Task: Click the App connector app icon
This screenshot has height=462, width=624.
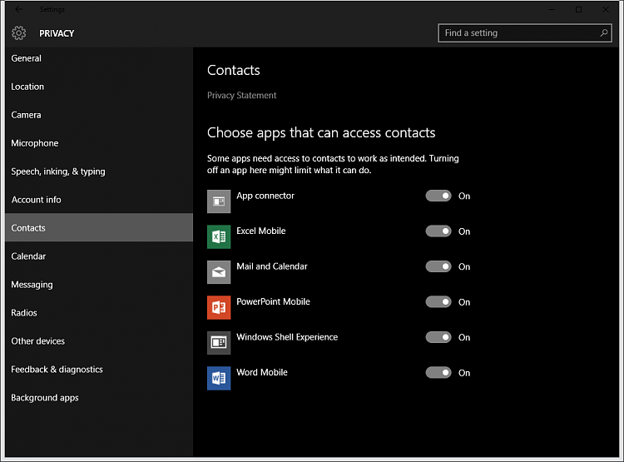Action: 219,201
